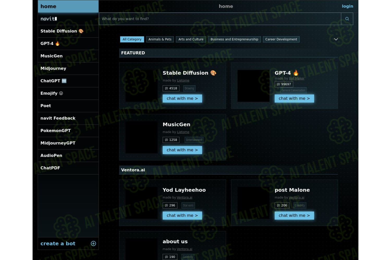The width and height of the screenshot is (391, 260).
Task: Open MidjourneyGPT in the sidebar
Action: click(x=68, y=143)
